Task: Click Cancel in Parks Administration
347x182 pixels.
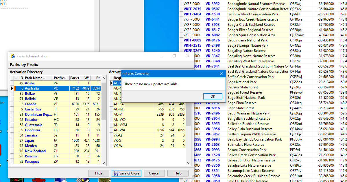Action: (x=154, y=173)
